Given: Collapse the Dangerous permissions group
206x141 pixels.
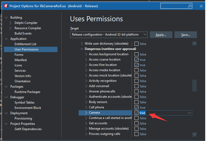Looking at the screenshot, I should pyautogui.click(x=82, y=49).
